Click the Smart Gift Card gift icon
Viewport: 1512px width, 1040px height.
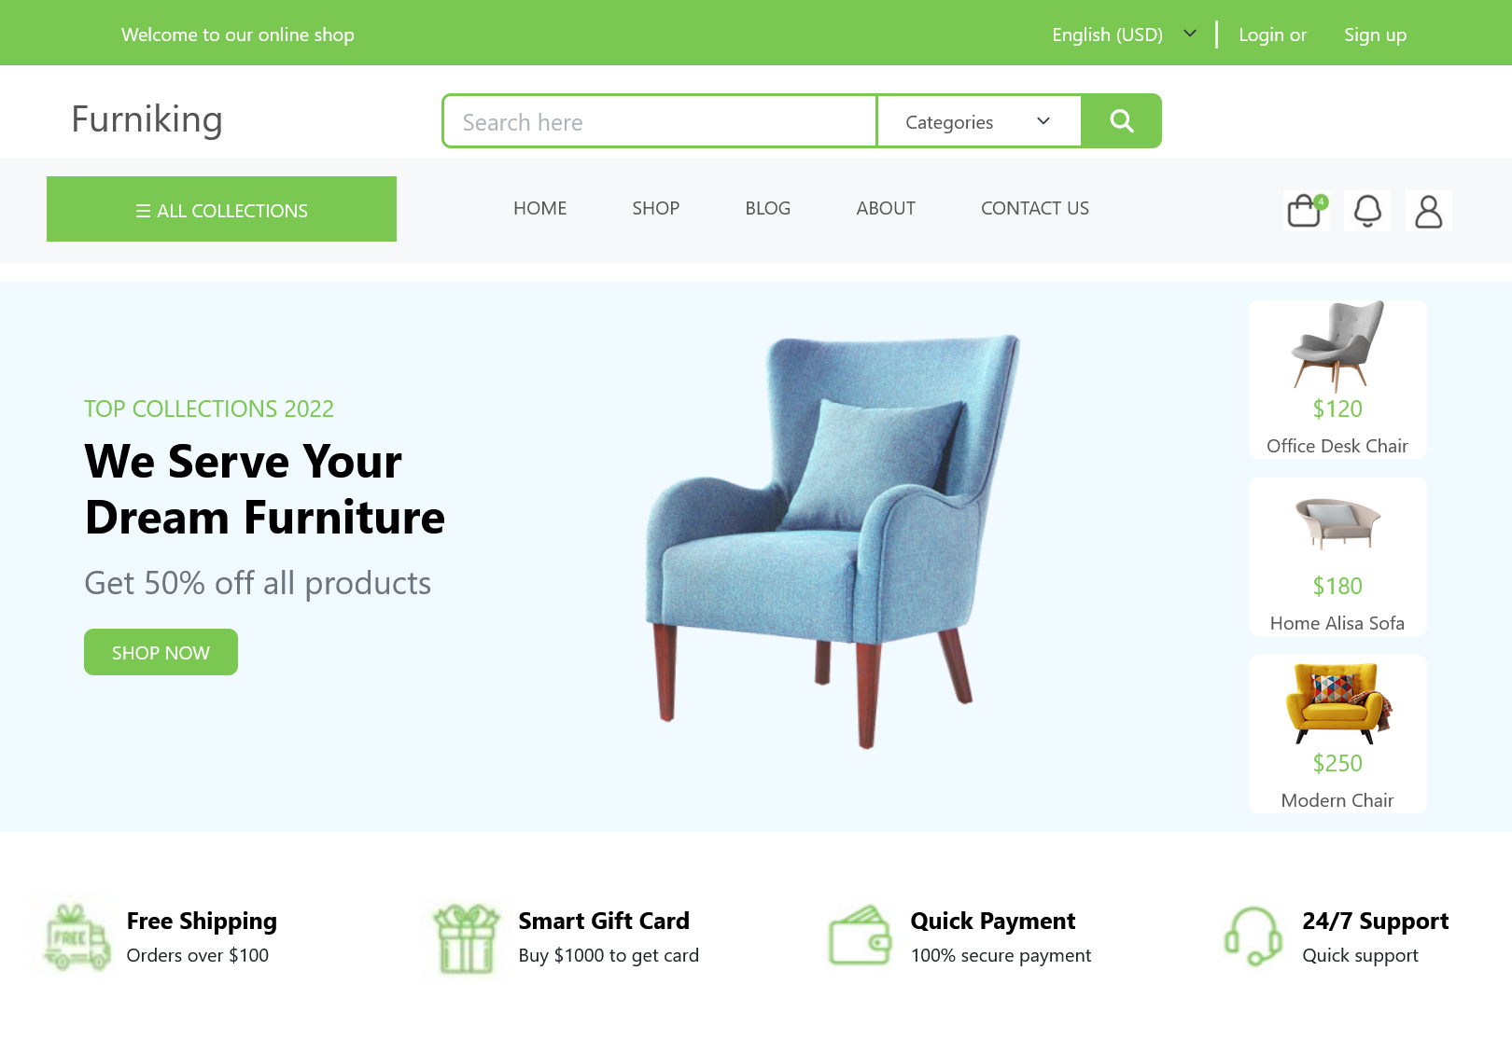coord(467,938)
